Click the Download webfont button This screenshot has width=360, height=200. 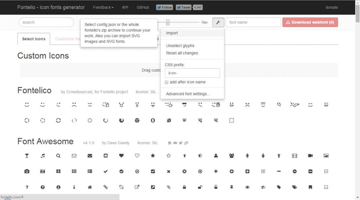coord(310,22)
